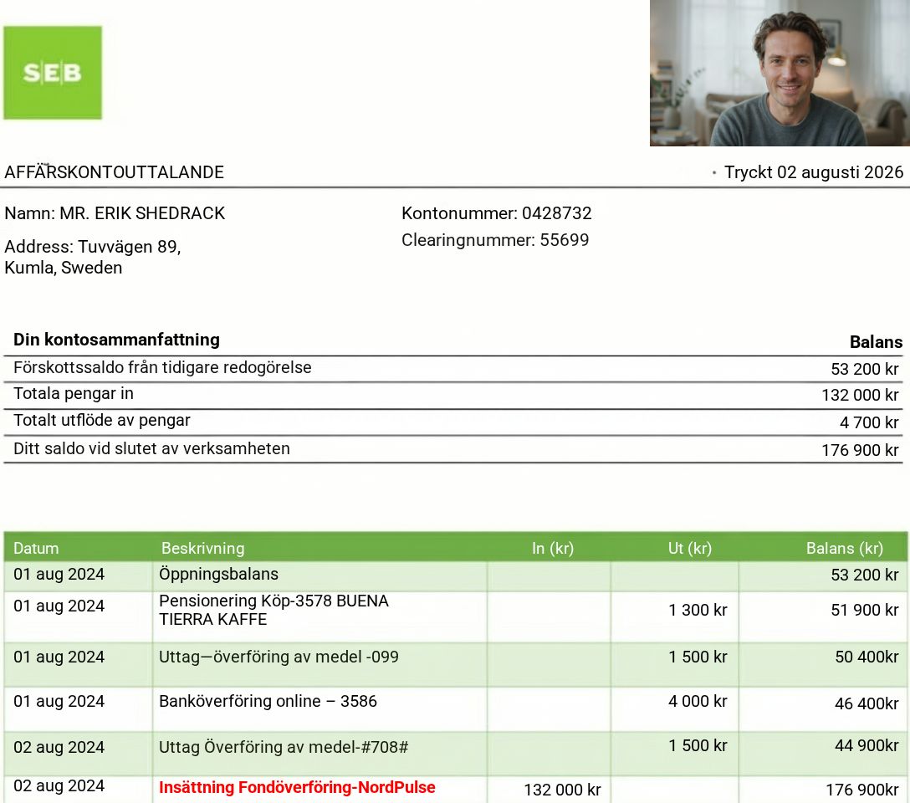Click the 'Ut (kr)' column header
The height and width of the screenshot is (803, 910).
point(689,548)
